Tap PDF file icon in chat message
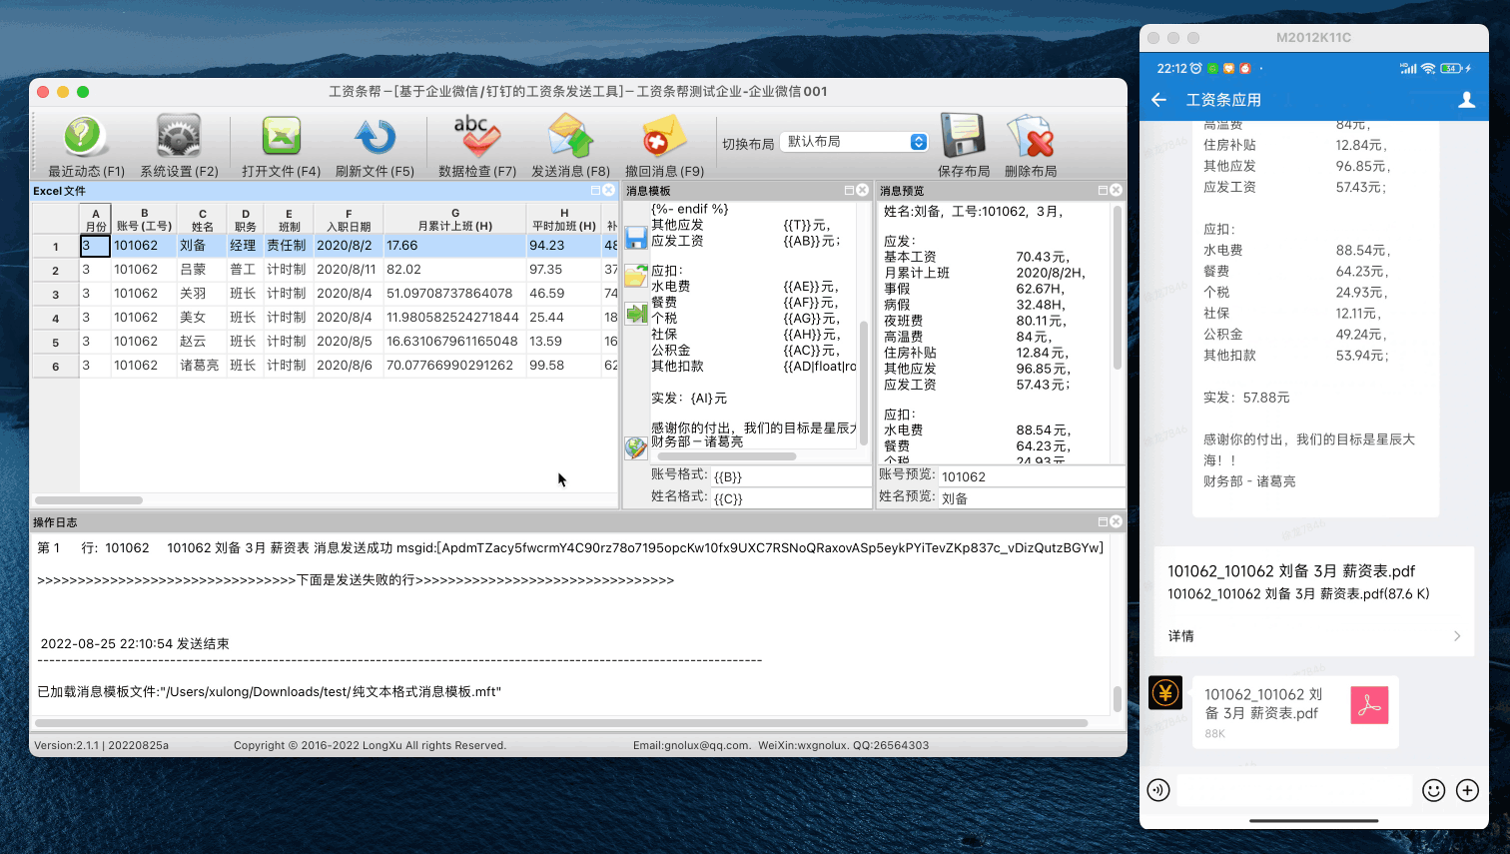This screenshot has width=1510, height=854. pyautogui.click(x=1369, y=705)
